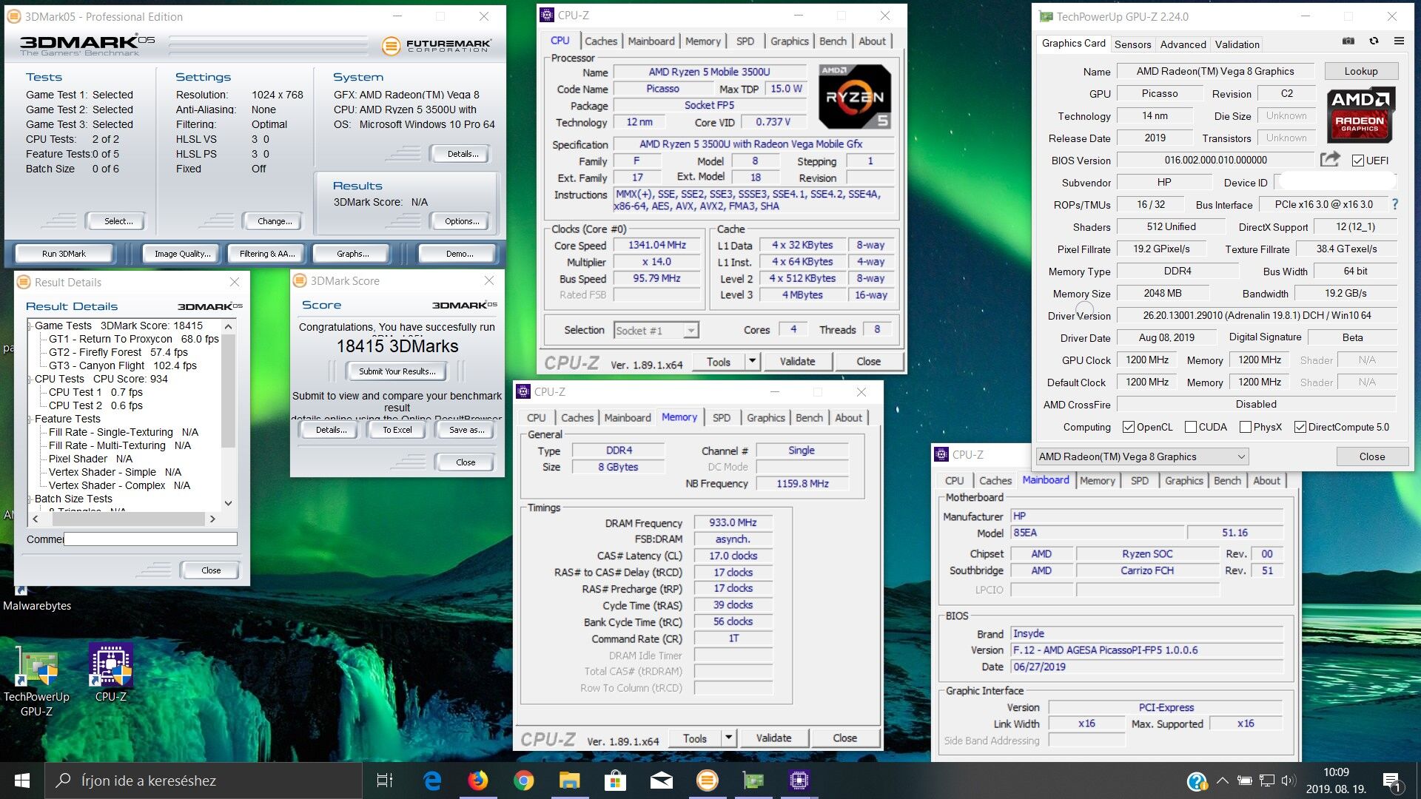Launch Microsoft Edge from taskbar
The image size is (1421, 799).
tap(432, 781)
